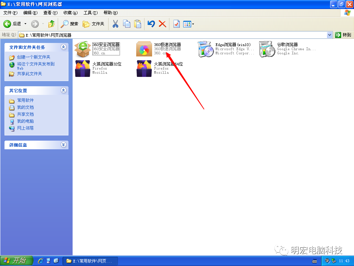This screenshot has height=266, width=354.
Task: Click the Up folder toolbar icon
Action: (x=52, y=24)
